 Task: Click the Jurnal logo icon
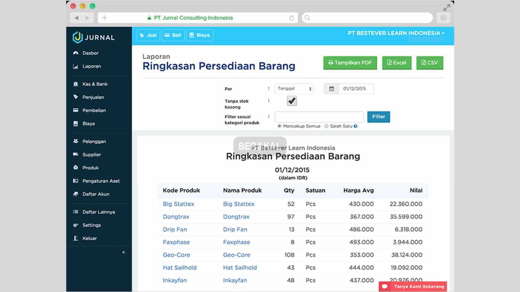[x=78, y=37]
